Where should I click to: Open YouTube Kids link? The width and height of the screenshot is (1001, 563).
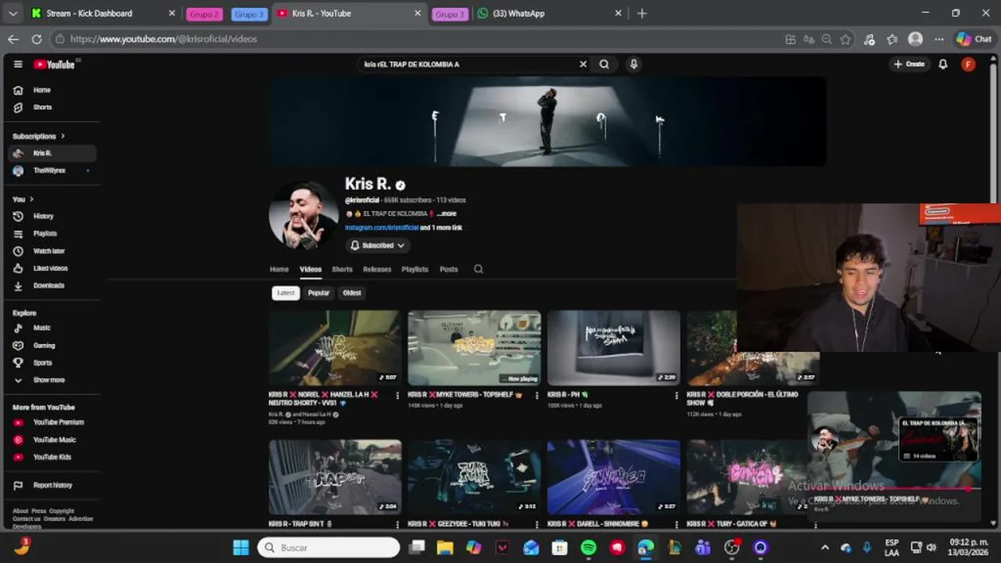click(52, 457)
